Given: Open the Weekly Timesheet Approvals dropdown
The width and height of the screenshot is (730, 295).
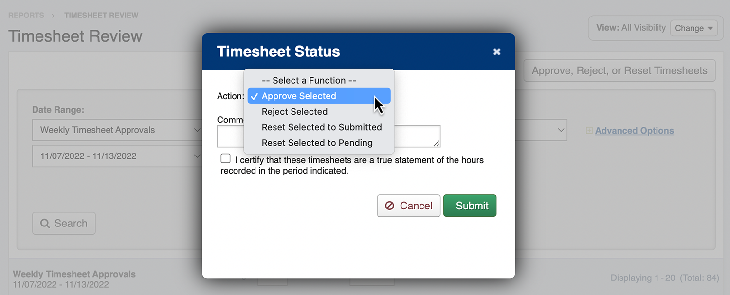Looking at the screenshot, I should 117,130.
